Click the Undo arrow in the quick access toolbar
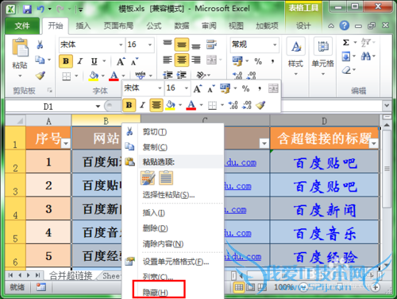This screenshot has height=299, width=397. point(40,10)
